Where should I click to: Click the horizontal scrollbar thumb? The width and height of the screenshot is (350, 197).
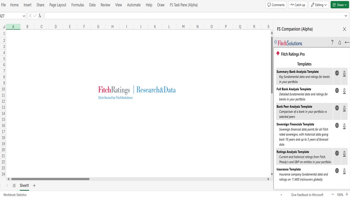click(50, 179)
